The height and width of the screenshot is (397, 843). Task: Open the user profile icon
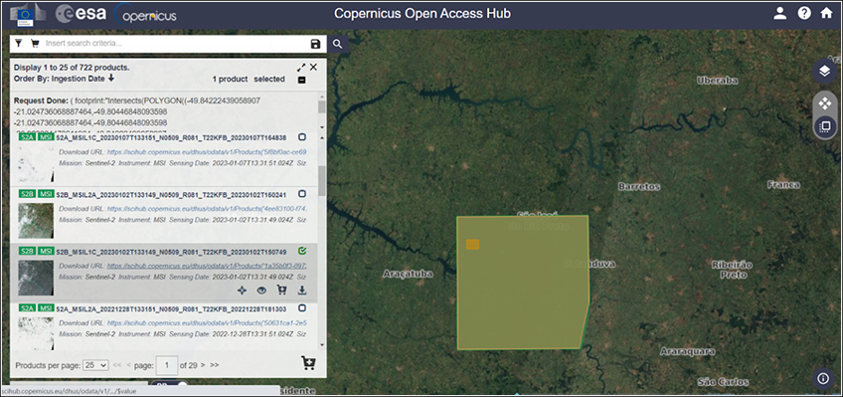[x=779, y=14]
